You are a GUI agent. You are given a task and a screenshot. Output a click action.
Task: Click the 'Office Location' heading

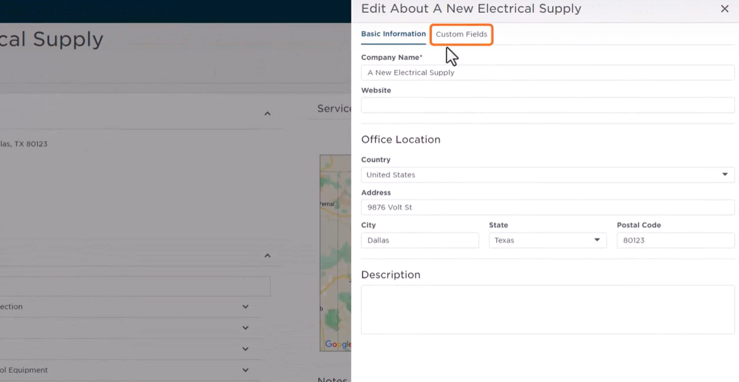coord(400,140)
